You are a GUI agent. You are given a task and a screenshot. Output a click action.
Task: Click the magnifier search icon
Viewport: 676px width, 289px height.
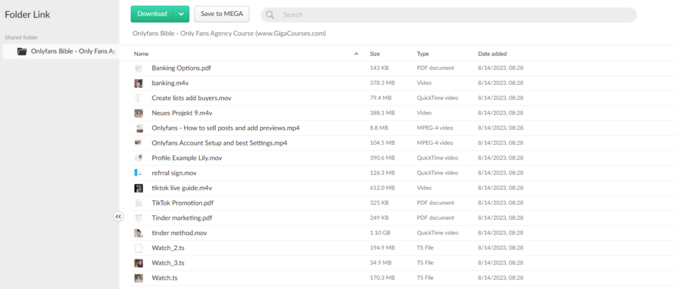(x=270, y=14)
